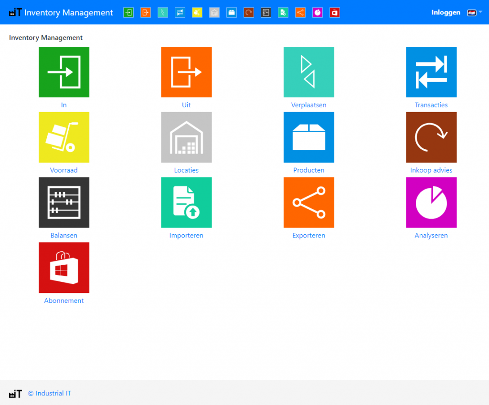Open the language flag dropdown
489x405 pixels.
point(474,12)
